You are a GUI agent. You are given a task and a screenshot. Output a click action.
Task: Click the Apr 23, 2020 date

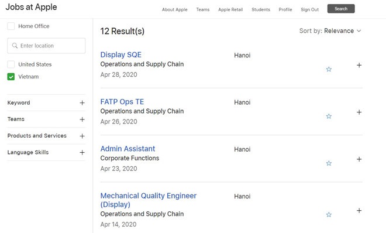[119, 169]
